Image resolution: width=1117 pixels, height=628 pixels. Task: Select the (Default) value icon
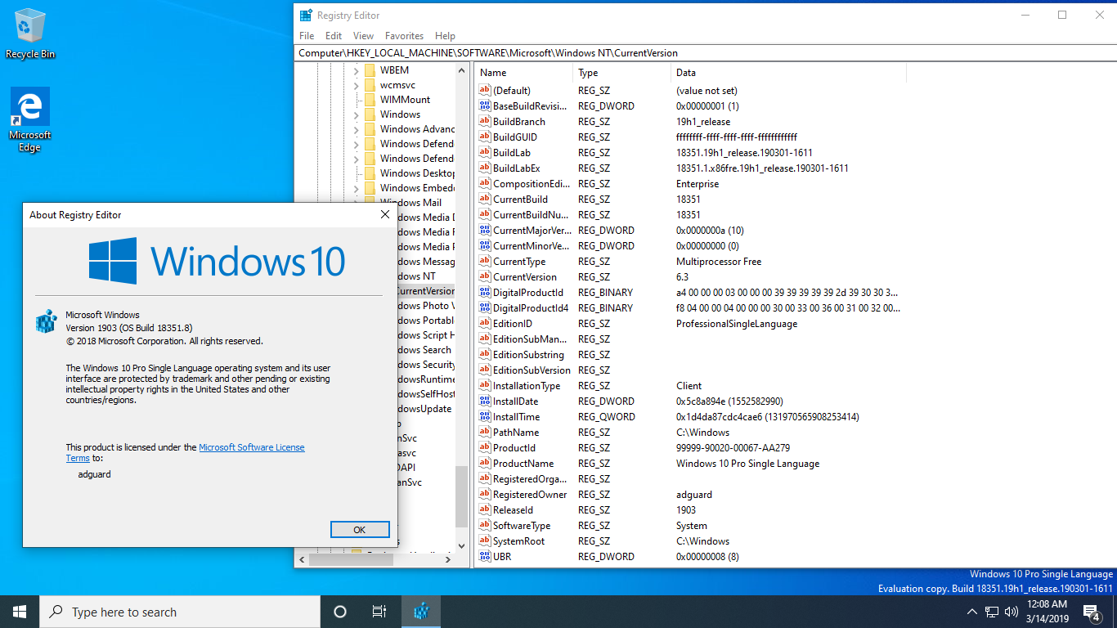click(x=485, y=91)
